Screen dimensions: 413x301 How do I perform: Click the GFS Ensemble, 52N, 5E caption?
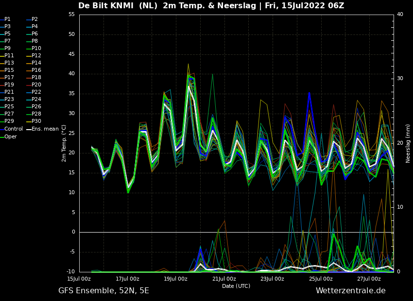pyautogui.click(x=103, y=291)
